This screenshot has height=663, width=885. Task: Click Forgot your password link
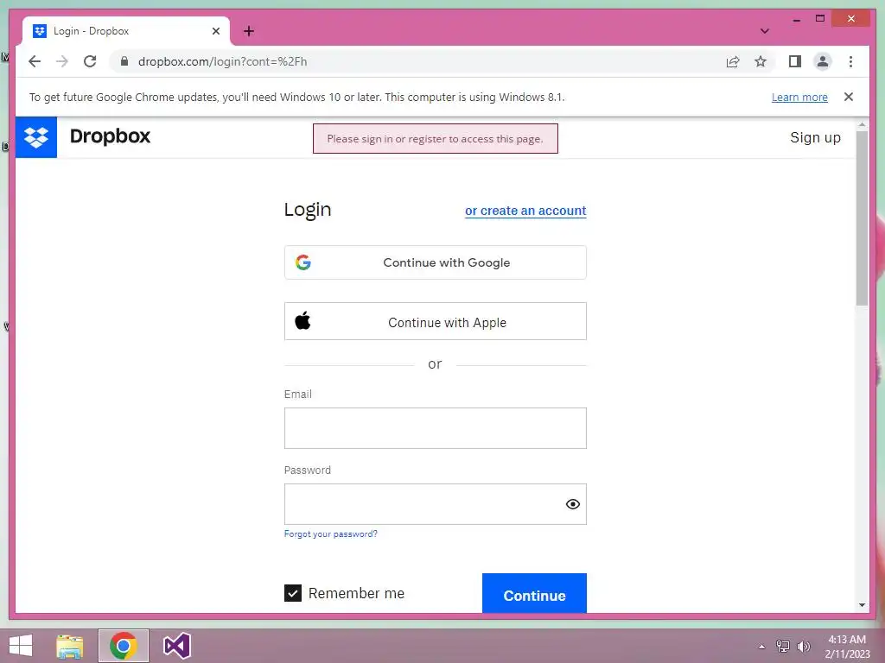point(331,534)
